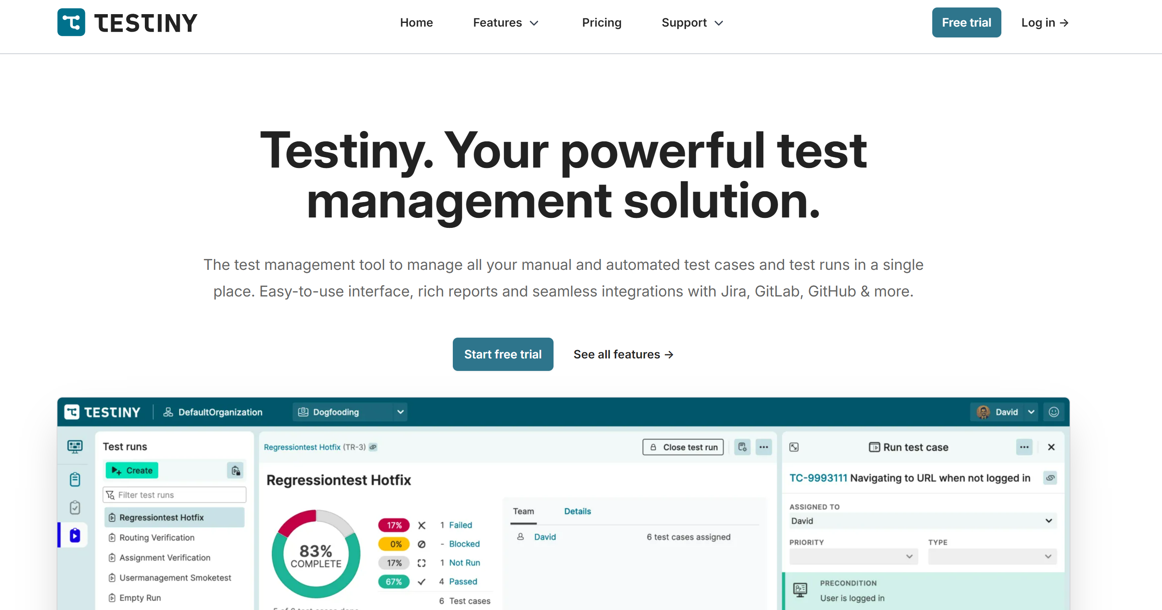
Task: Open the Type dropdown
Action: [x=992, y=556]
